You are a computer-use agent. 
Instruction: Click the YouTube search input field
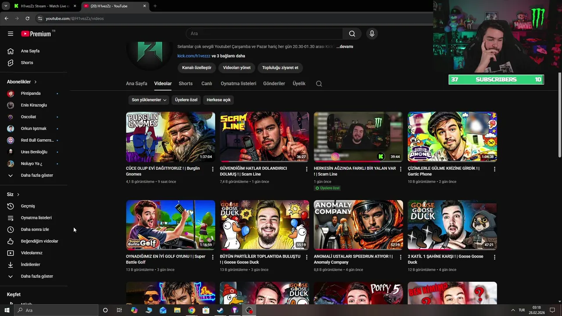click(265, 34)
